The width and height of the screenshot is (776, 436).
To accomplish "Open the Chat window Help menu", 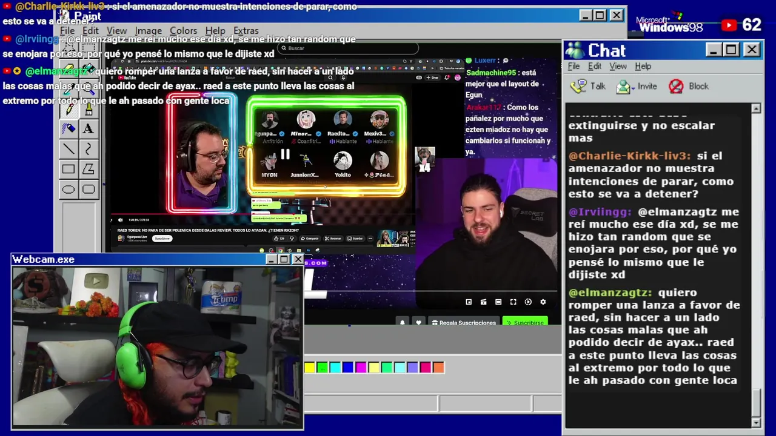I will pos(643,66).
